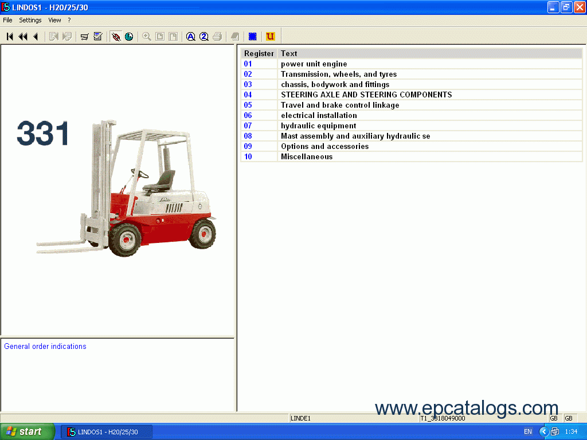Select register number 08
Image resolution: width=587 pixels, height=440 pixels.
(248, 136)
